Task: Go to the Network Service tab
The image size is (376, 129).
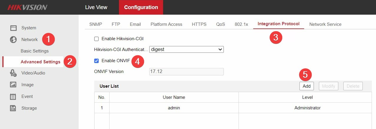Action: (325, 24)
